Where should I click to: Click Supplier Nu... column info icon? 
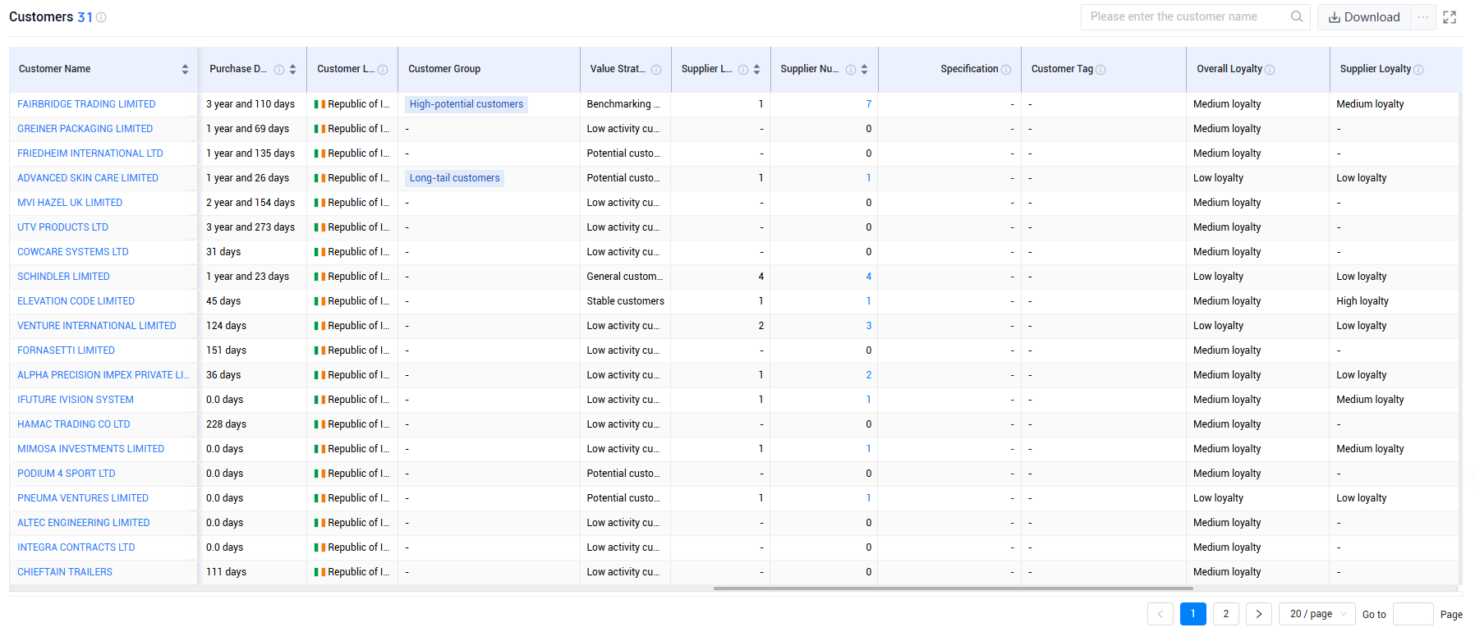tap(851, 70)
